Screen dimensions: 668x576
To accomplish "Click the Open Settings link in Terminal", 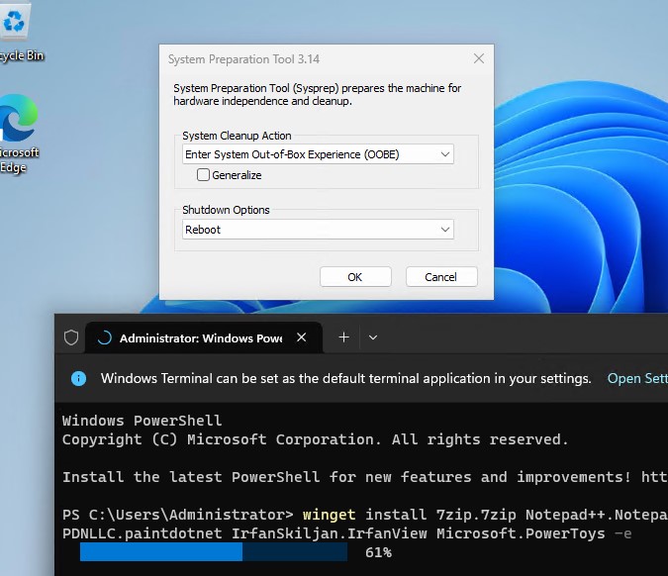I will (x=637, y=378).
